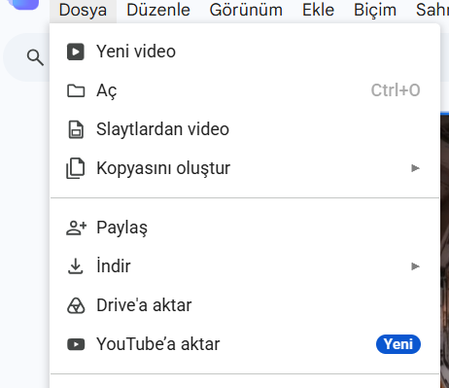449x388 pixels.
Task: Open the Düzenle menu
Action: (158, 10)
